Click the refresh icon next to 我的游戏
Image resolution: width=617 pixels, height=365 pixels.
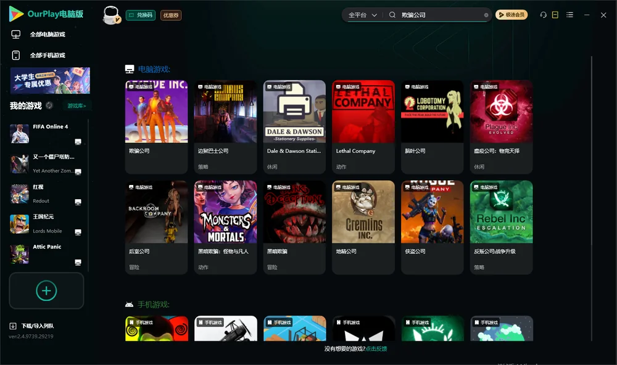[x=49, y=105]
